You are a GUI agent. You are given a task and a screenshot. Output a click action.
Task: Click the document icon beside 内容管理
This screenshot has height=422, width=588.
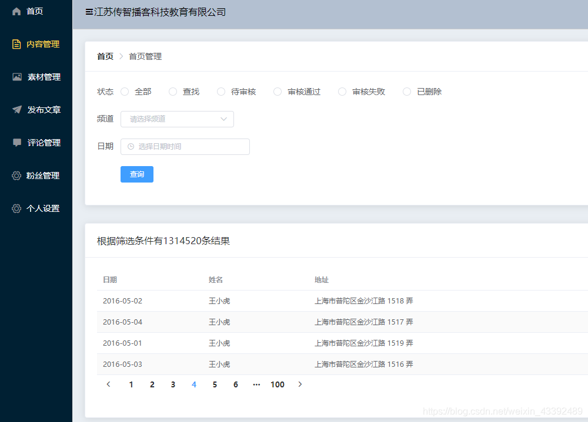[16, 44]
